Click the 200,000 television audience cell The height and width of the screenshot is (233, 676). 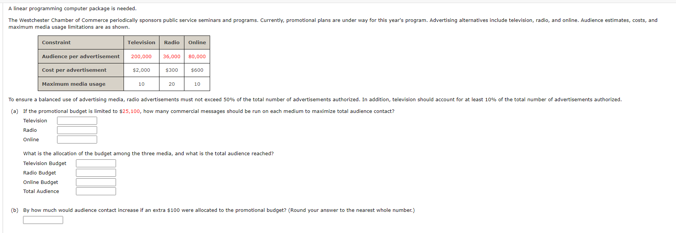click(x=141, y=56)
